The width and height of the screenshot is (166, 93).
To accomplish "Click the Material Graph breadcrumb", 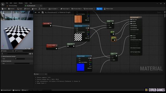I will [65, 12].
